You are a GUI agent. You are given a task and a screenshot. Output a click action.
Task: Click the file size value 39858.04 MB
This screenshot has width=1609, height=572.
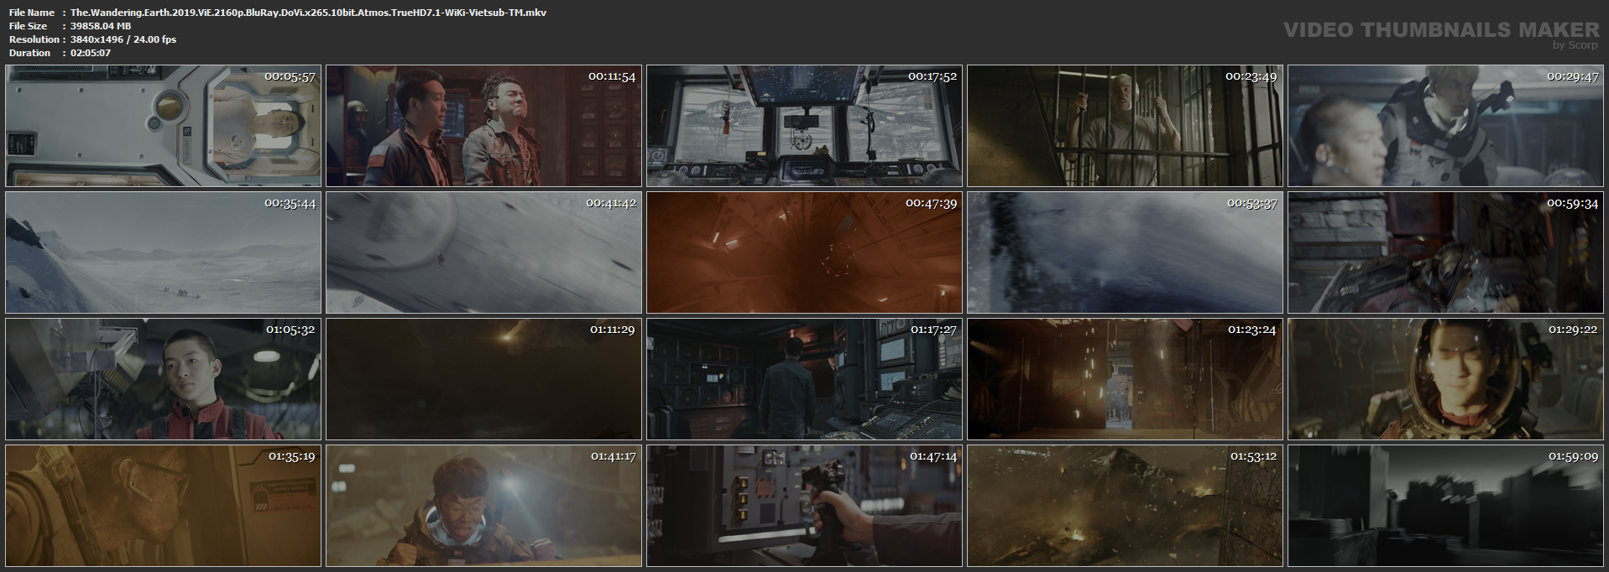pos(101,26)
